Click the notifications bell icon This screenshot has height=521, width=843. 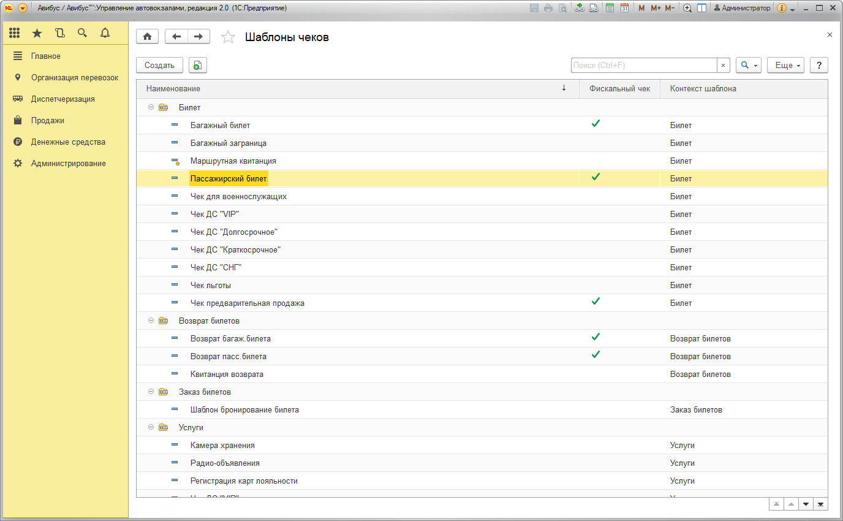click(x=105, y=33)
